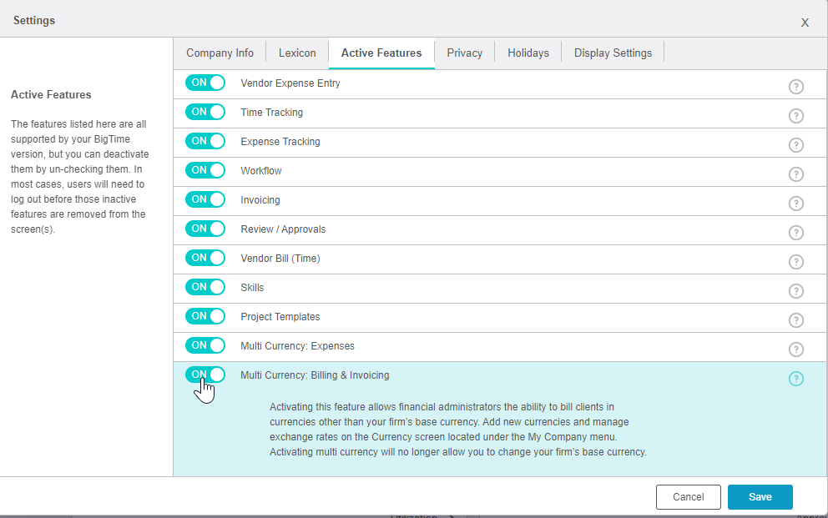Click help icon next to Invoicing

795,204
